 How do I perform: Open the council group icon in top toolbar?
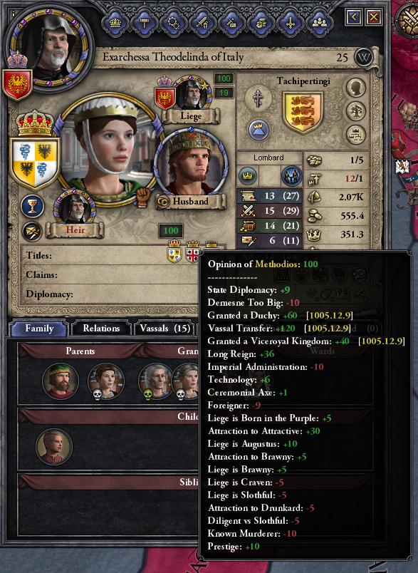[320, 23]
